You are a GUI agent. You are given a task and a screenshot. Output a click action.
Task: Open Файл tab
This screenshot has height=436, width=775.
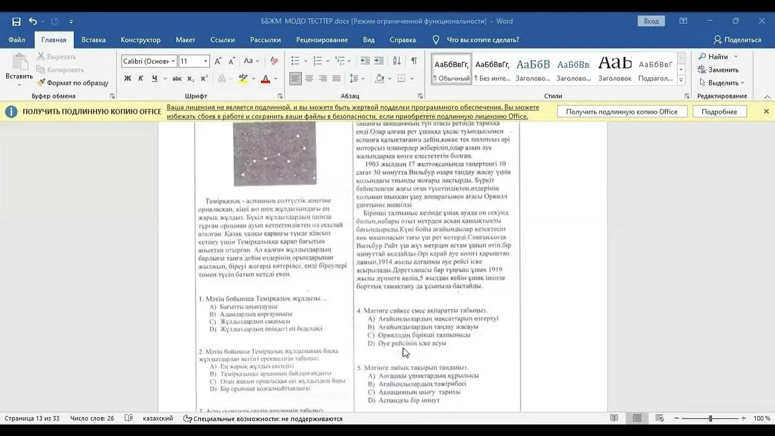point(16,40)
